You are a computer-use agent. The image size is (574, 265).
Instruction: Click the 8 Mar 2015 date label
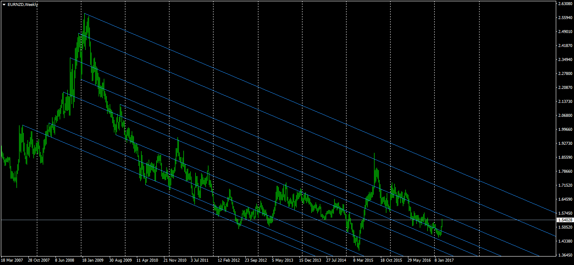click(363, 260)
